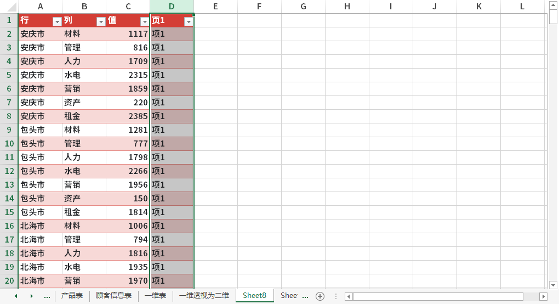
Task: Select column A header
Action: (x=41, y=7)
